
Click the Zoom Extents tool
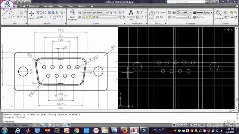[218, 13]
